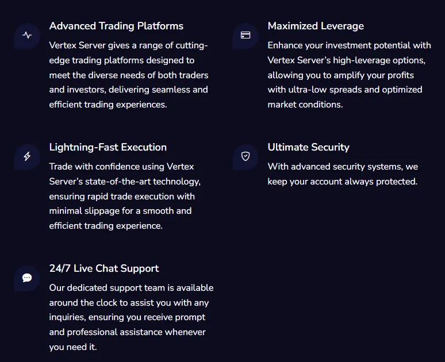The image size is (445, 362).
Task: Click the credit card icon for Maximized Leverage
Action: click(245, 35)
